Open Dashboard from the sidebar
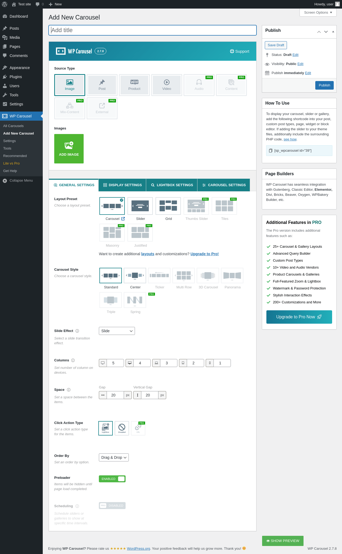Screen dimensions: 342x554 (21, 16)
